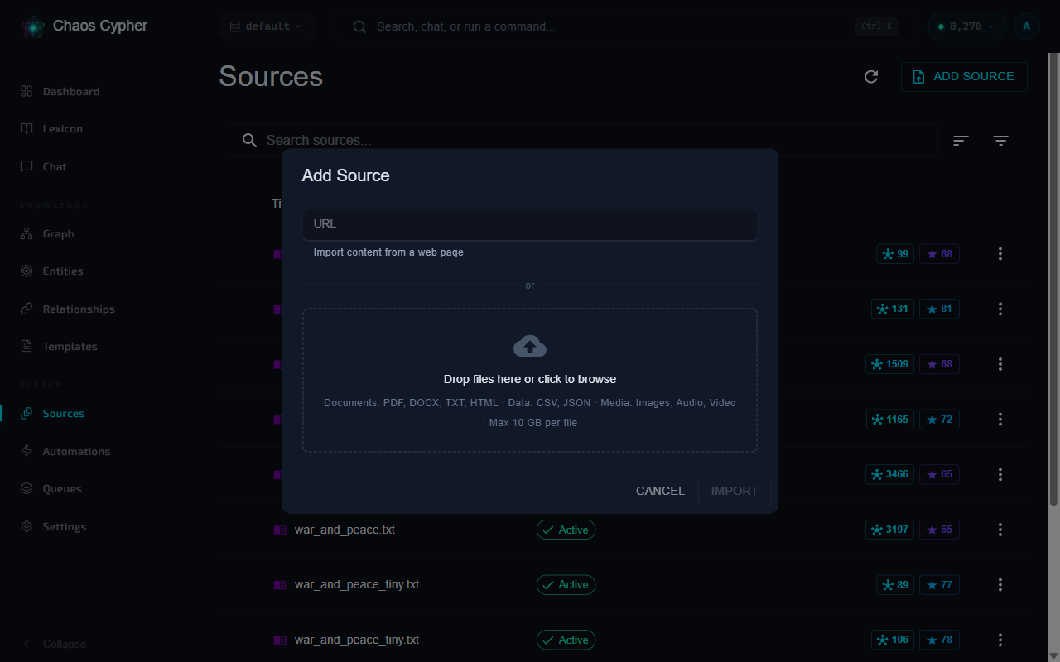
Task: Open more options for row with 1165
Action: 1000,420
